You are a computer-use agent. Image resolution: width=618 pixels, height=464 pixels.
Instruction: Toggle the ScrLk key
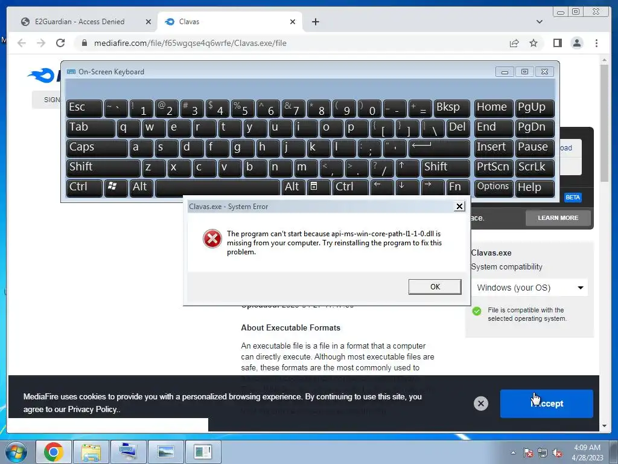[535, 168]
